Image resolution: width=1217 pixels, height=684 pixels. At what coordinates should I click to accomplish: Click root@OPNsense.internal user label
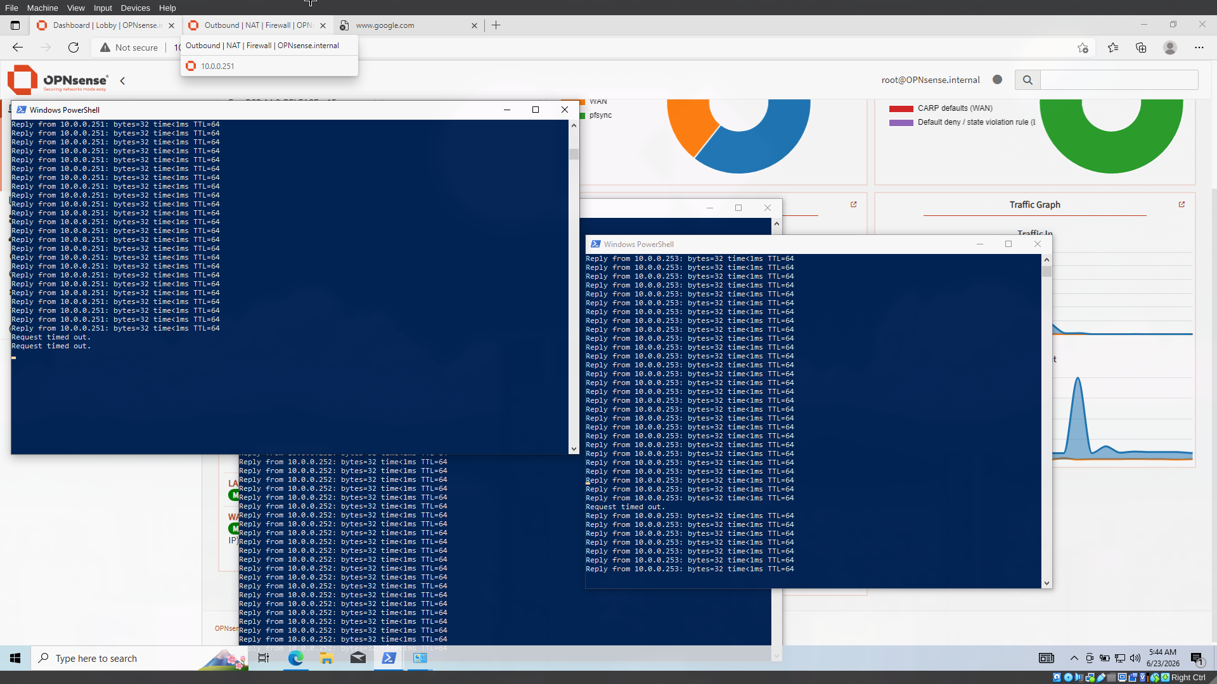tap(930, 80)
